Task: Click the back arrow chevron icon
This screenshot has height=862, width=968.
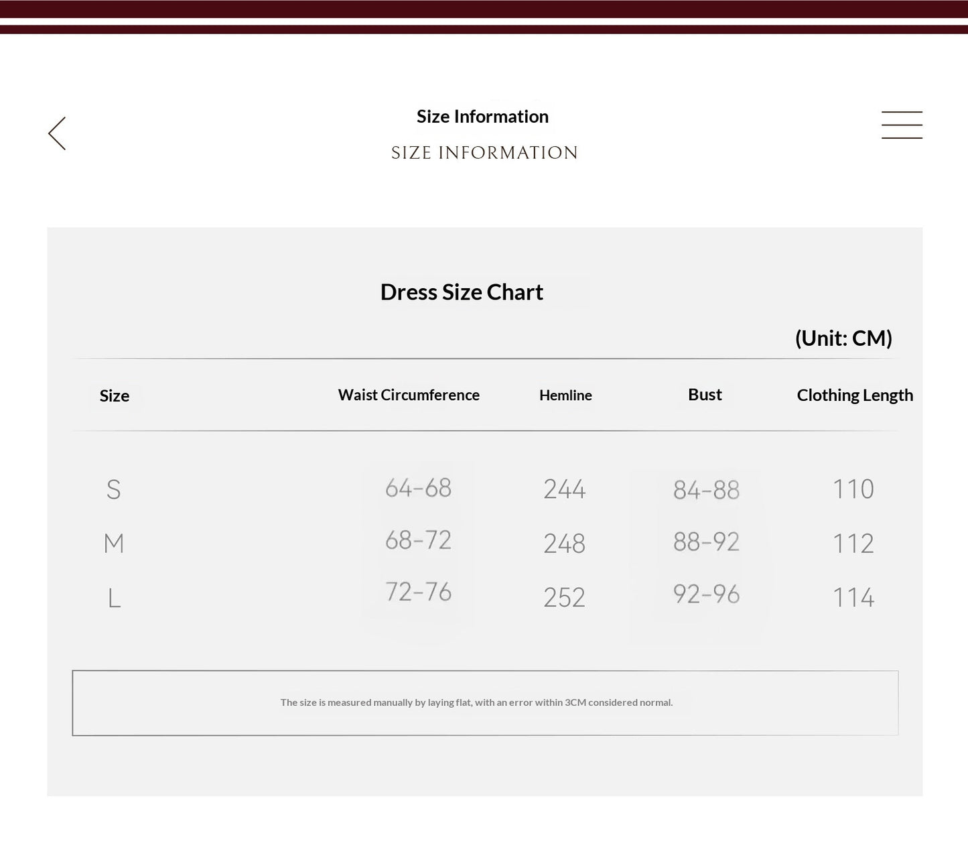Action: [x=57, y=133]
